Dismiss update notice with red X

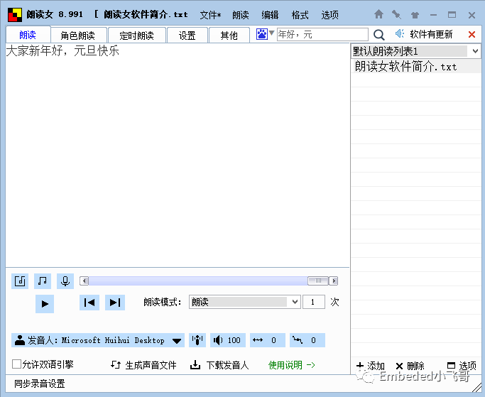click(472, 34)
